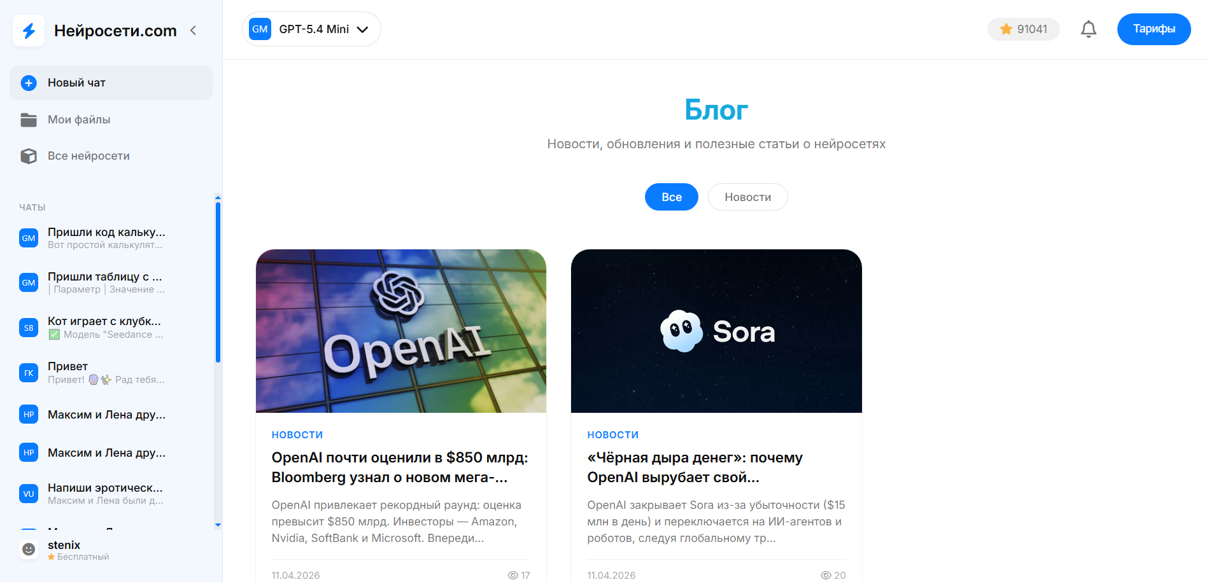
Task: Click the stenix smiley avatar icon
Action: tap(29, 549)
